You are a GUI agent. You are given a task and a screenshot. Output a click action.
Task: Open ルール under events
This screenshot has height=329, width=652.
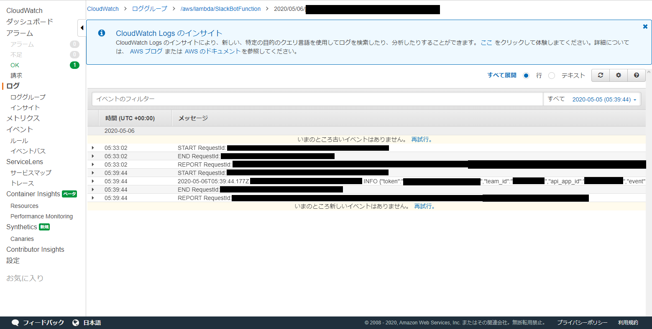(x=19, y=141)
